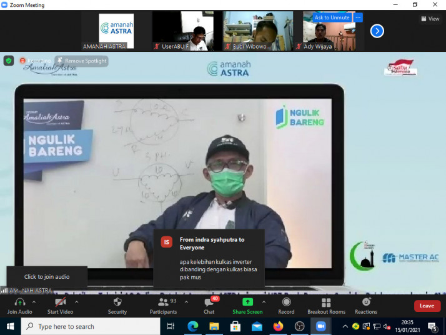Click the green Share Screen icon
446x335 pixels.
[x=247, y=302]
